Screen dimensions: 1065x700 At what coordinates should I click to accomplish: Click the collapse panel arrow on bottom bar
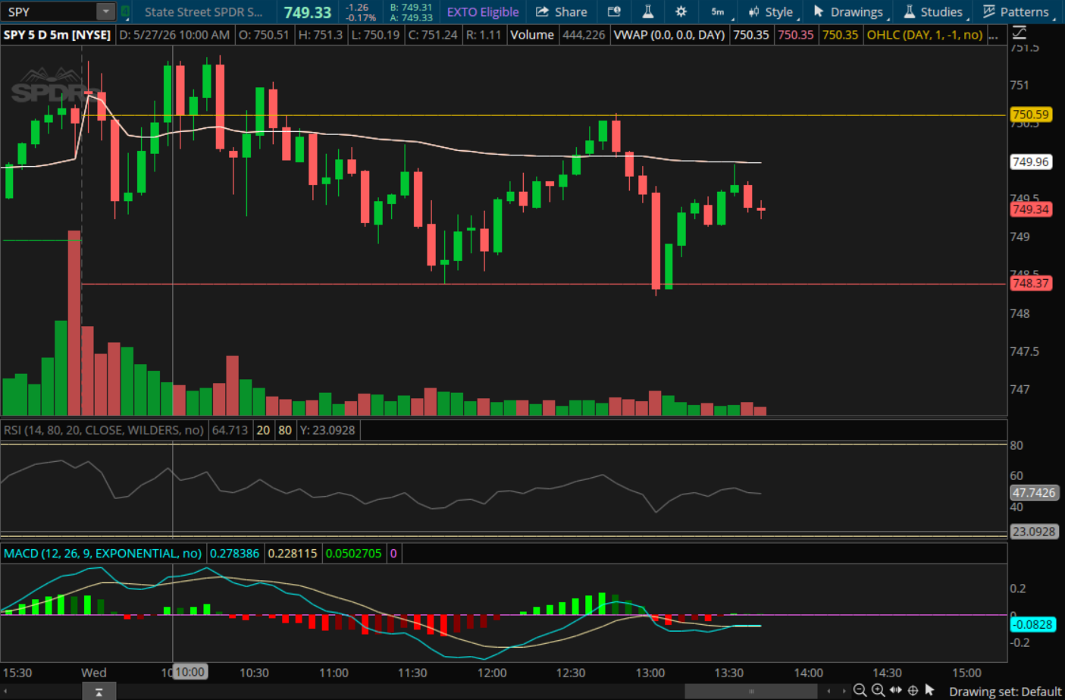[99, 692]
